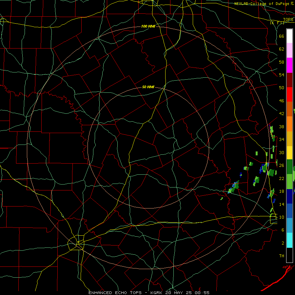The image size is (295, 295).
Task: Select the dark red legend band
Action: coord(289,80)
